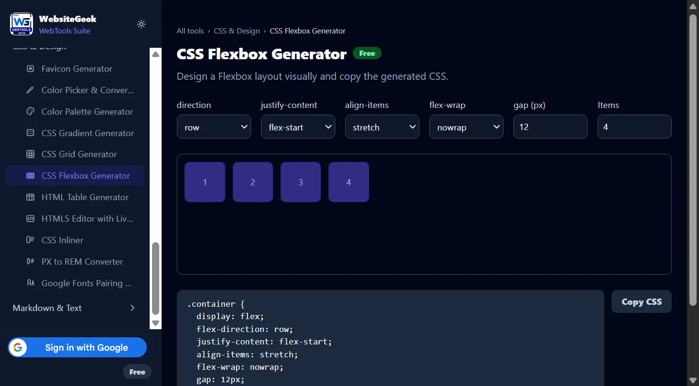Click flex preview item 4
Screen dimensions: 699x386
click(349, 182)
